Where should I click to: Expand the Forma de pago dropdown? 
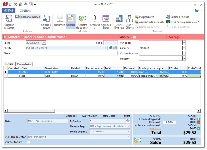tap(129, 131)
